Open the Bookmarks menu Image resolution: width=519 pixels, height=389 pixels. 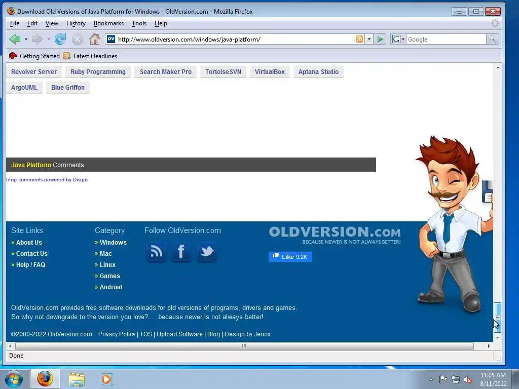pyautogui.click(x=108, y=23)
